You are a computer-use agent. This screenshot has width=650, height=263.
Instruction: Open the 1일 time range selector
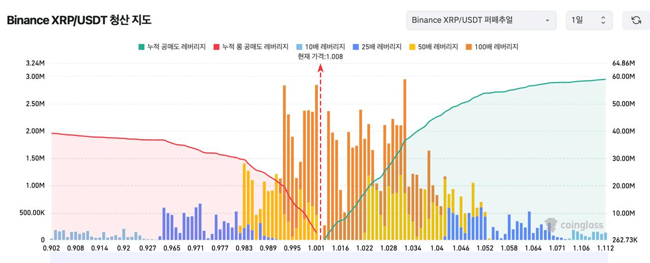[589, 20]
